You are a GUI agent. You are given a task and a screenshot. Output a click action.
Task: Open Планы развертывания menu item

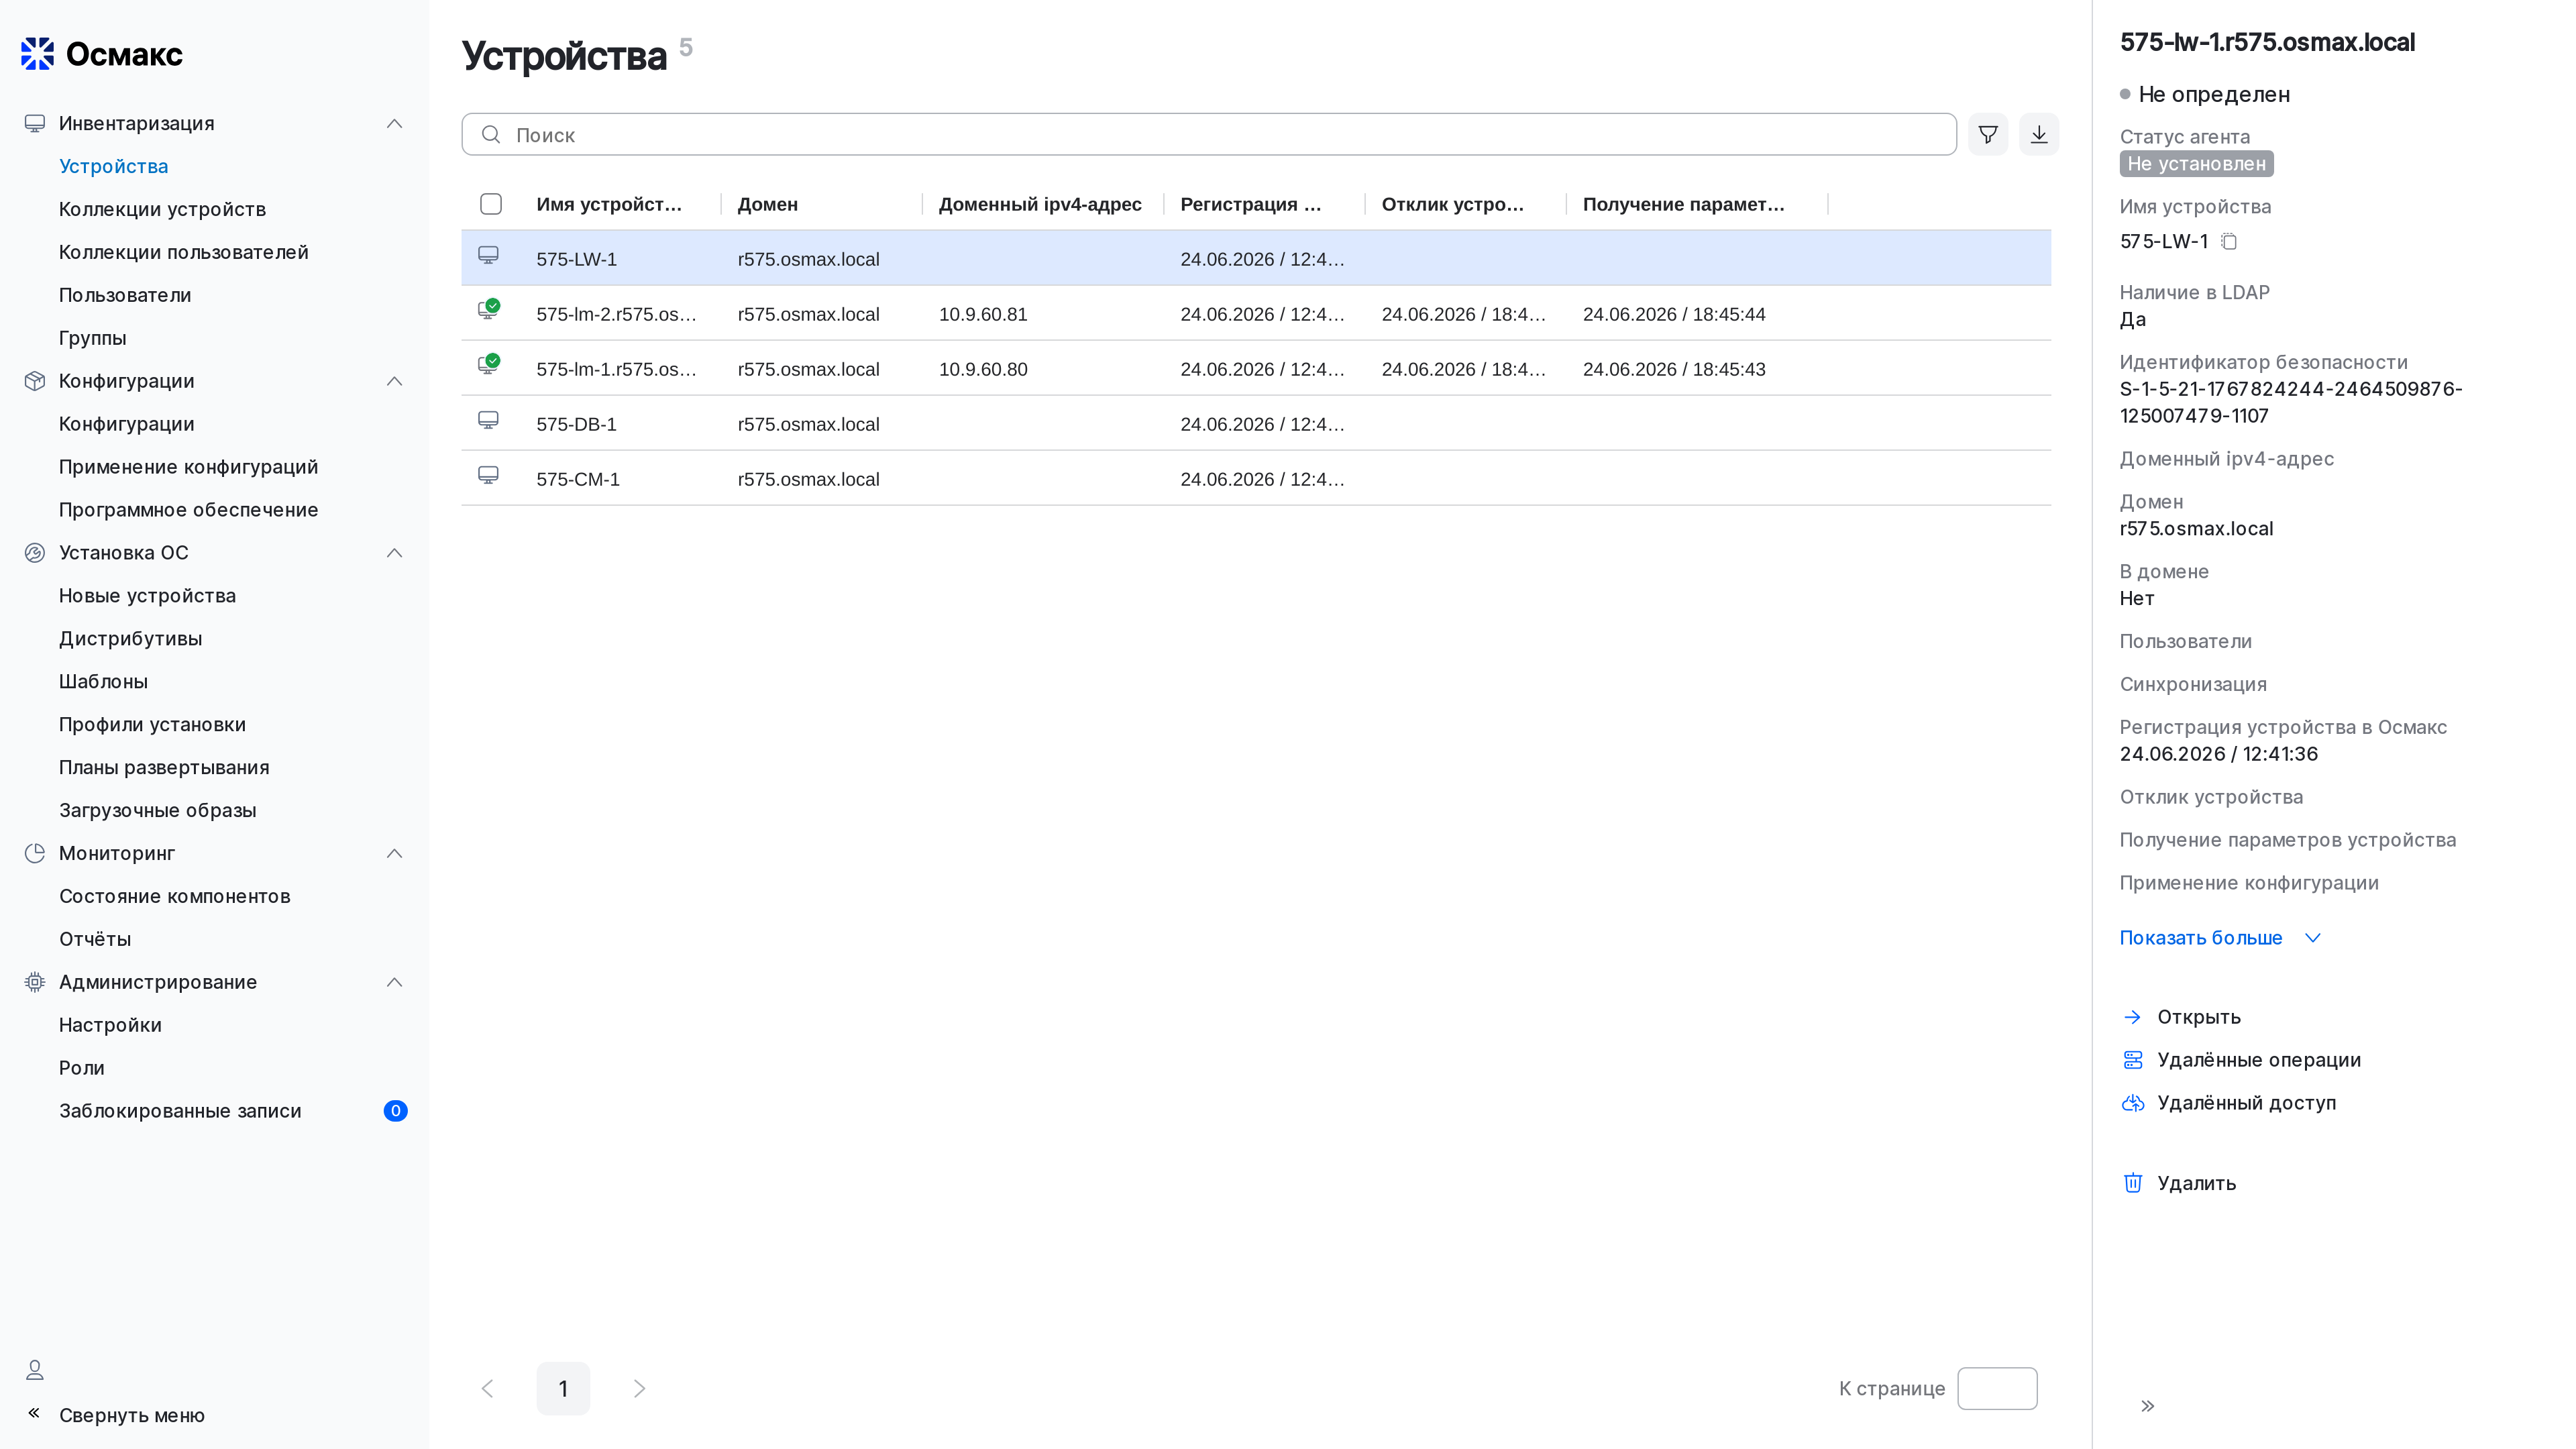pos(164,768)
